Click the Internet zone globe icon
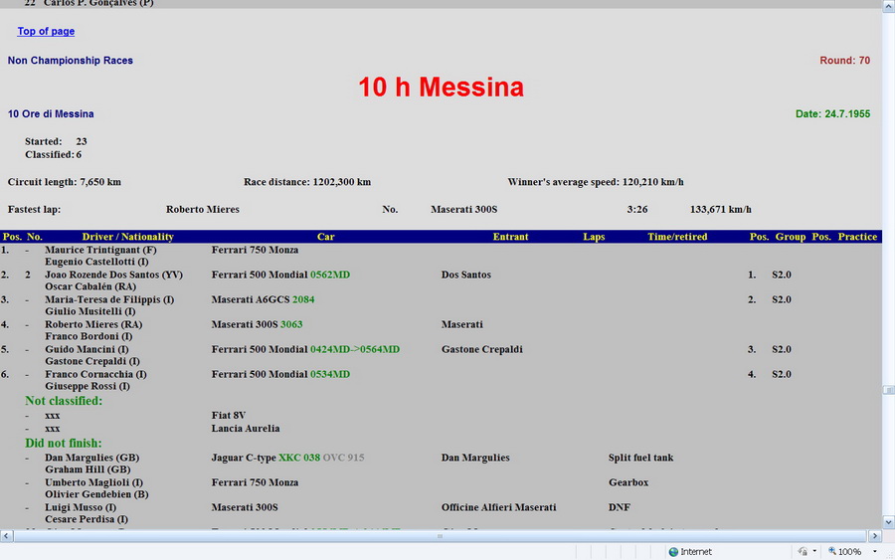895x560 pixels. coord(673,552)
